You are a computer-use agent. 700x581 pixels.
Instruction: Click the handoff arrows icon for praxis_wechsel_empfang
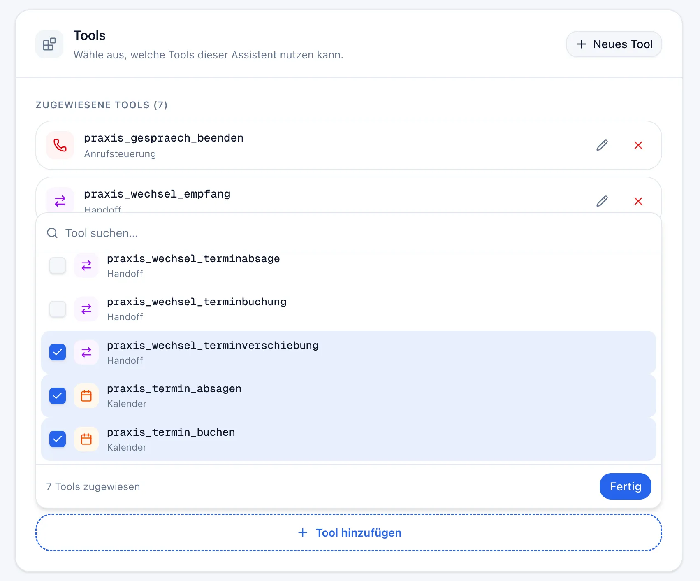point(60,201)
